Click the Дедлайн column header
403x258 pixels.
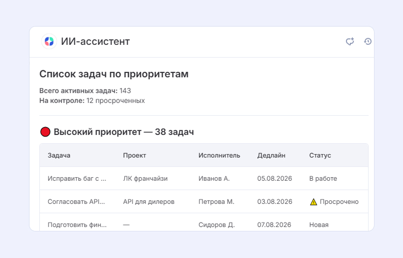pyautogui.click(x=271, y=156)
